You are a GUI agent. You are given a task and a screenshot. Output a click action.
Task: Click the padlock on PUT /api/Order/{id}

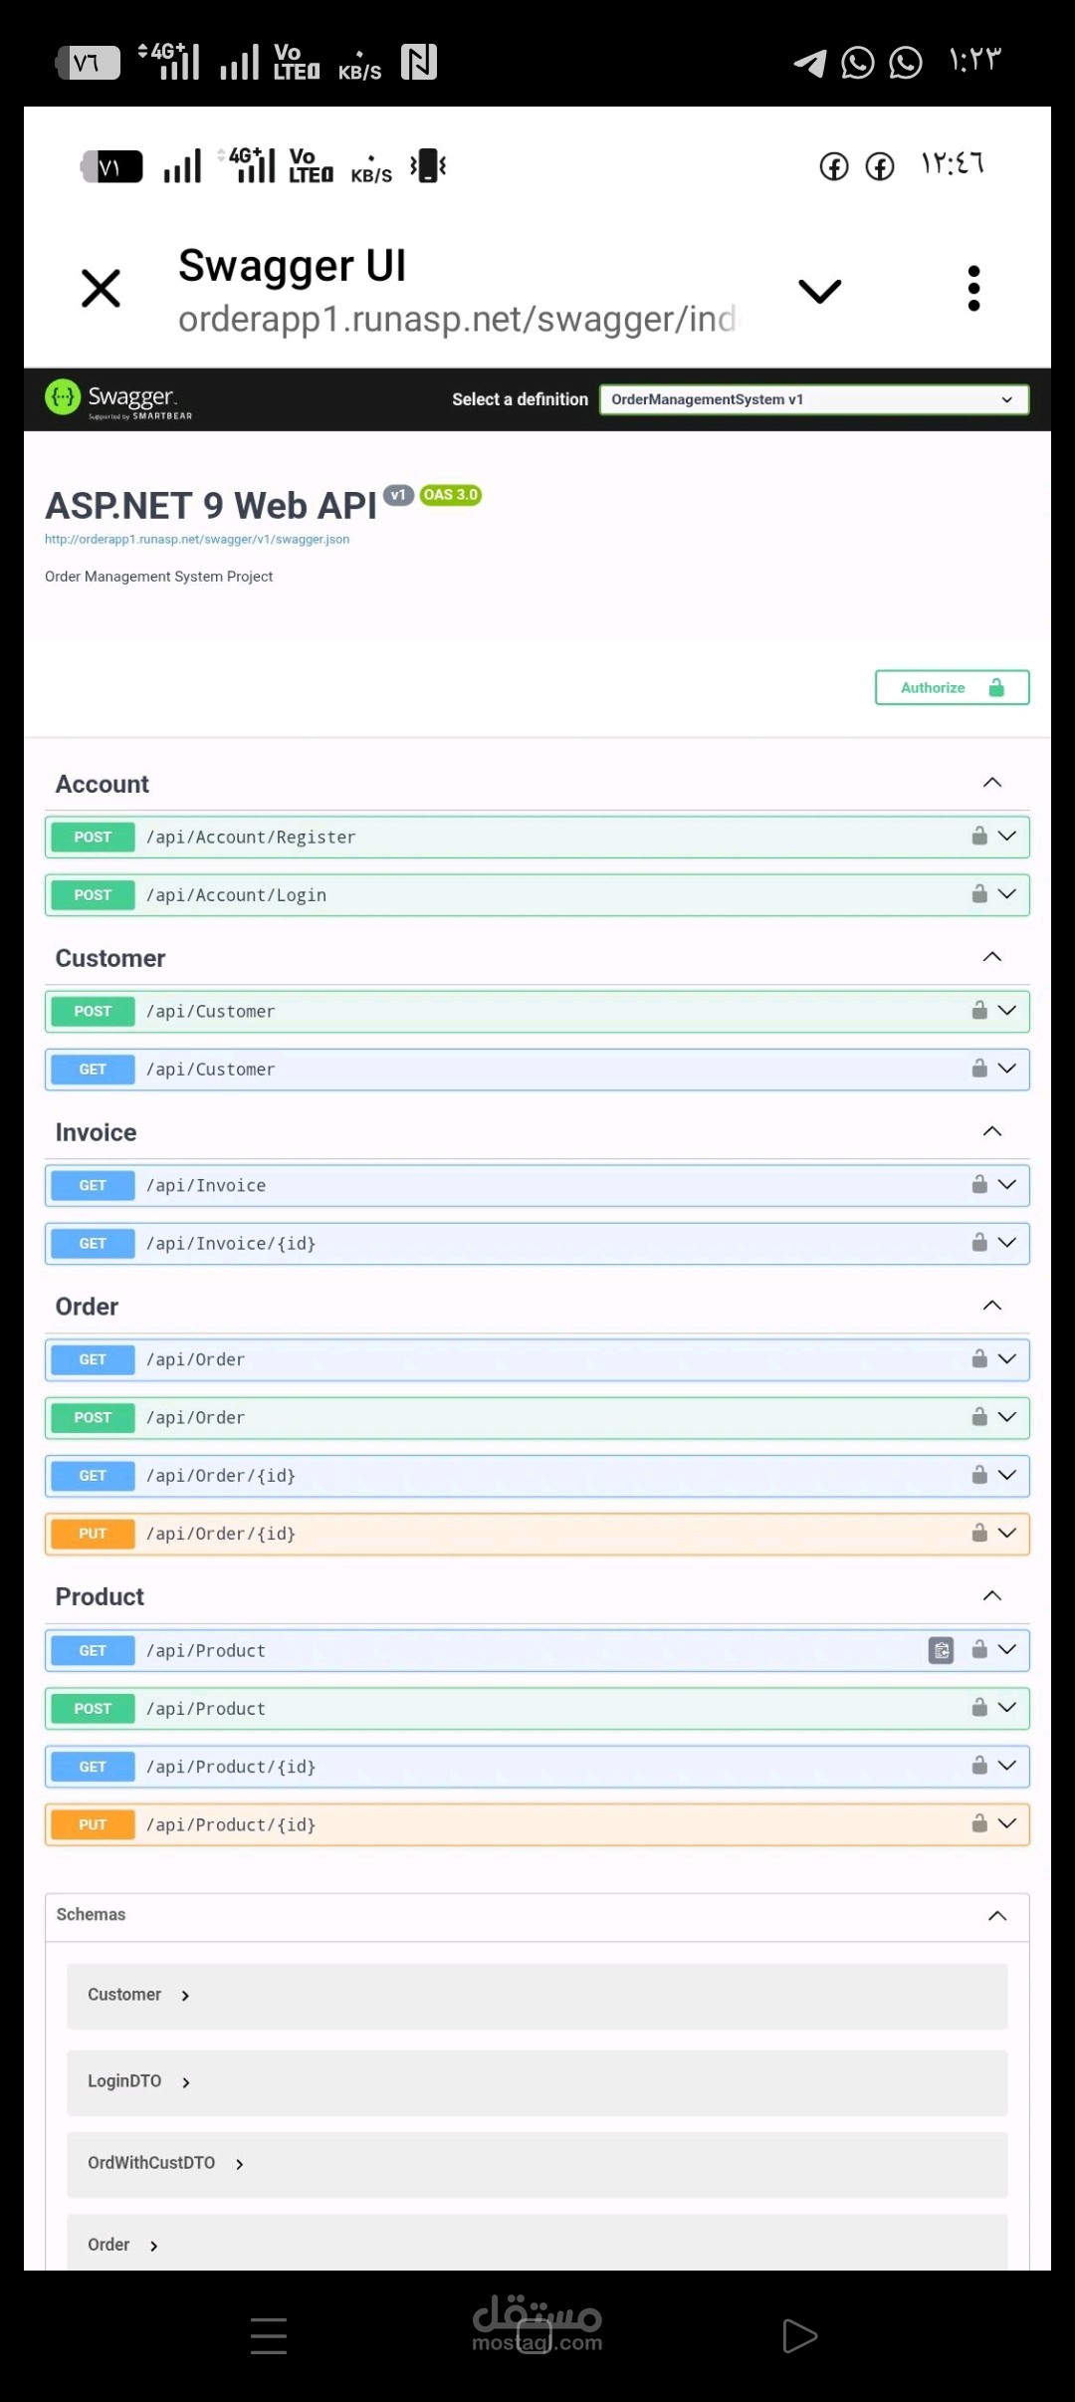tap(979, 1533)
